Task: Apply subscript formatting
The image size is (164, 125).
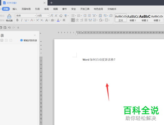Action: (42, 20)
